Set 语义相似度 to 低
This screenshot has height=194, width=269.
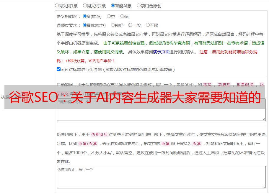(x=122, y=16)
